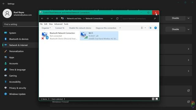Click Ruel Reyes profile avatar
The image size is (196, 110).
(x=7, y=13)
